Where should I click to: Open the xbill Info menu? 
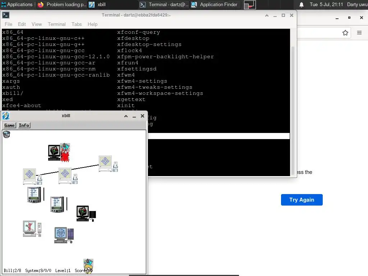24,125
